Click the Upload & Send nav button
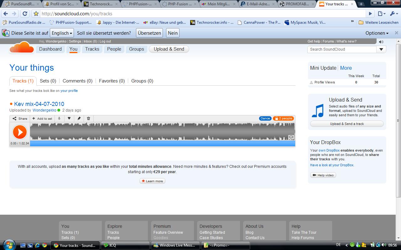 [x=169, y=49]
